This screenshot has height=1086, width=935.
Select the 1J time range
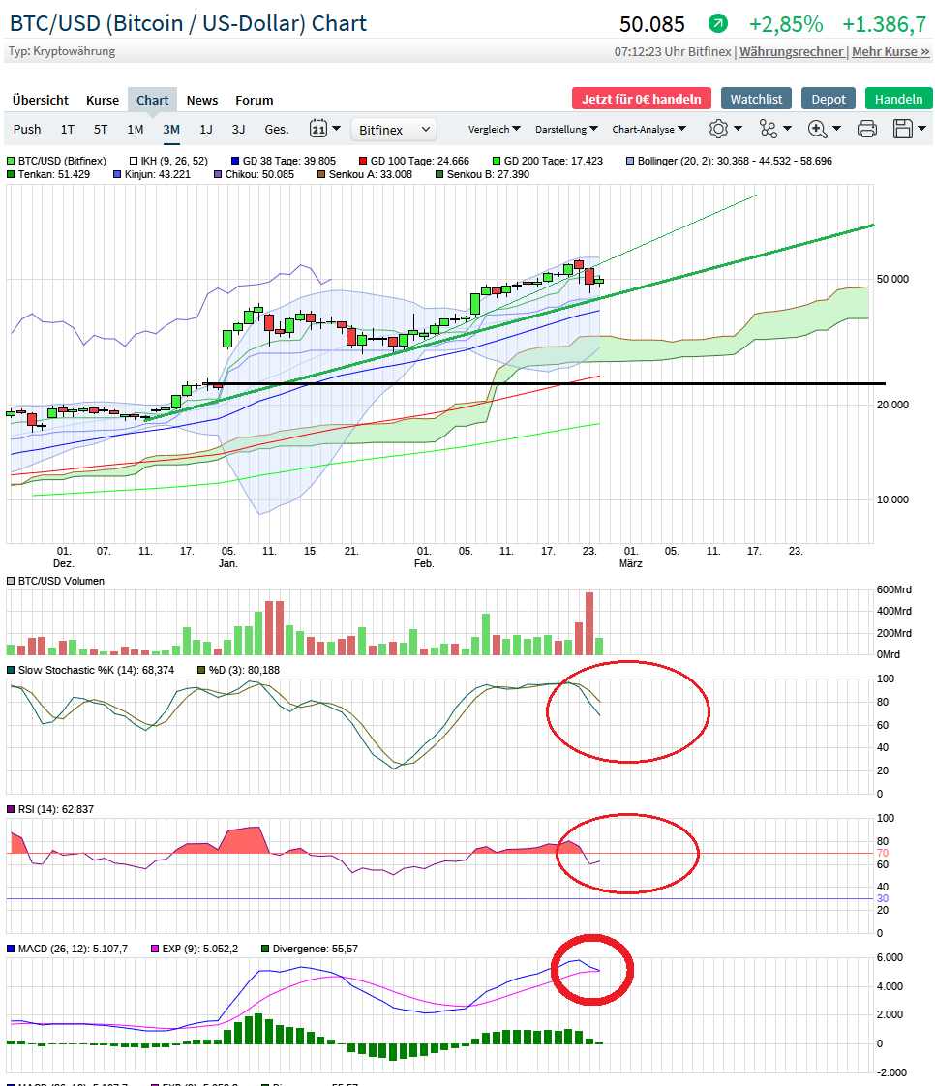(206, 129)
